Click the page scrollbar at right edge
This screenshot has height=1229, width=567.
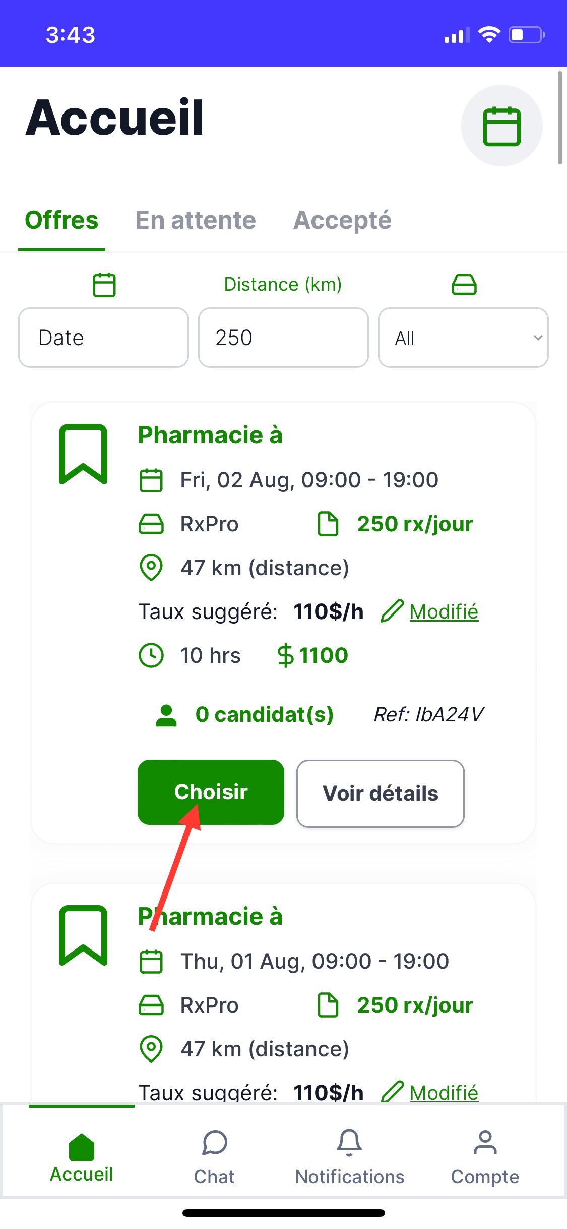[560, 119]
